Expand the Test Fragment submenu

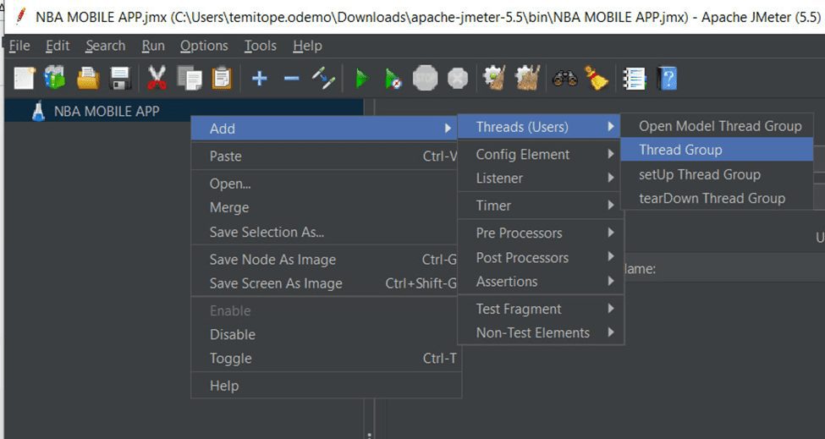click(x=540, y=309)
